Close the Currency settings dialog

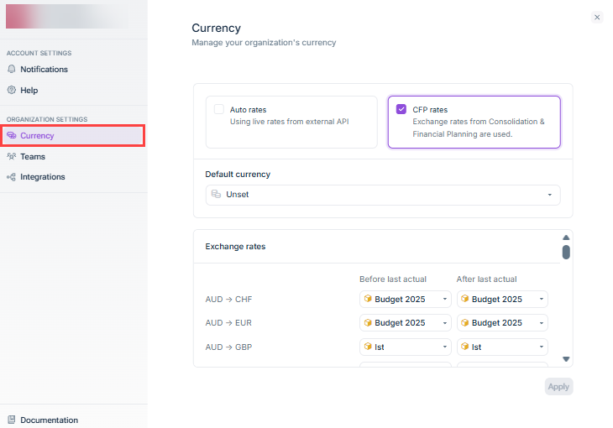pos(597,17)
